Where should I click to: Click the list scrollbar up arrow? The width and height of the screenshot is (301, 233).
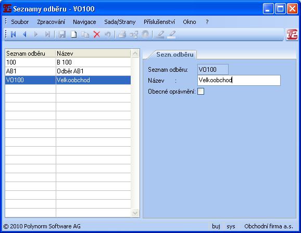point(135,54)
